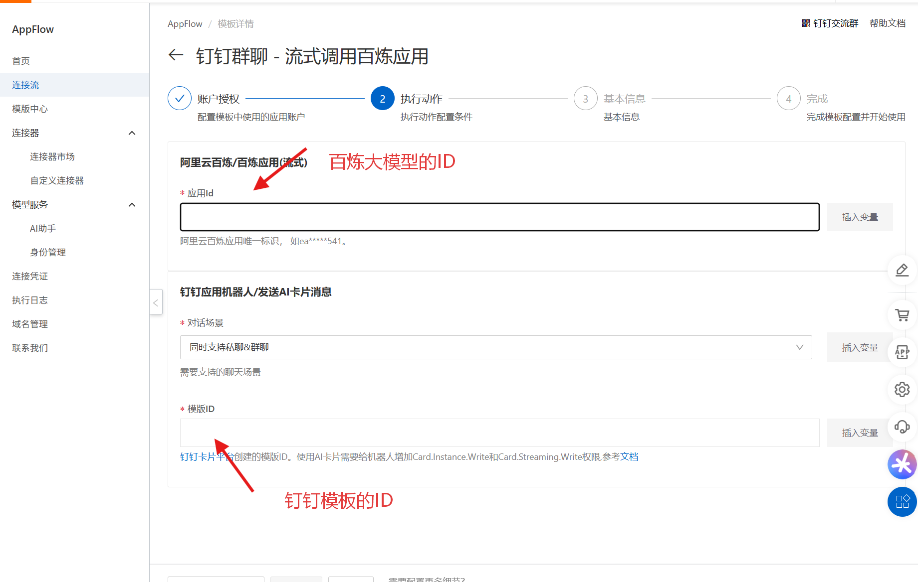Focus the 模版ID input field
Image resolution: width=918 pixels, height=582 pixels.
point(499,433)
